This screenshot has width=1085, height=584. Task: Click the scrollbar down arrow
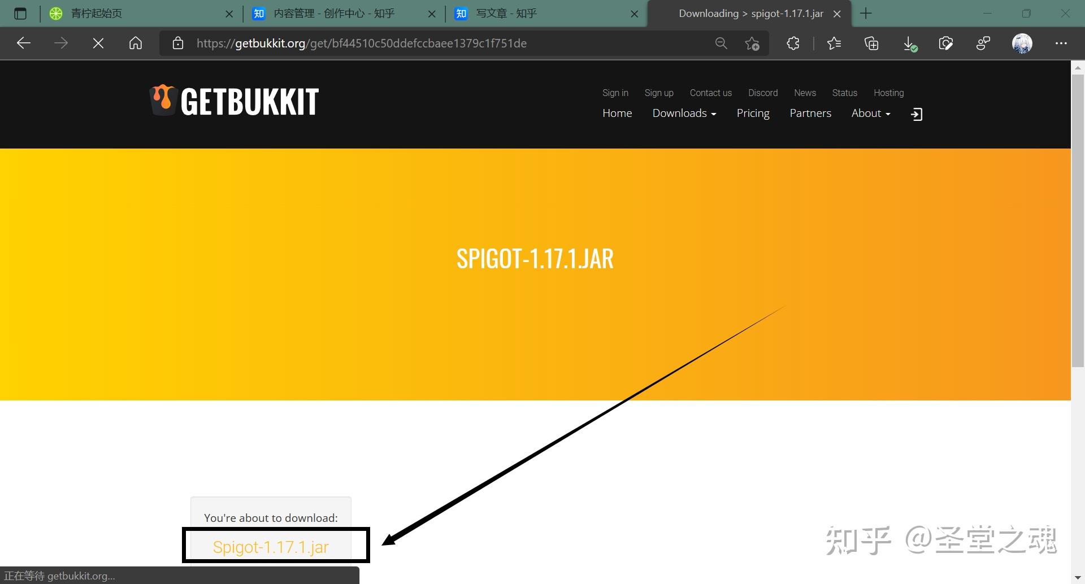[x=1078, y=578]
